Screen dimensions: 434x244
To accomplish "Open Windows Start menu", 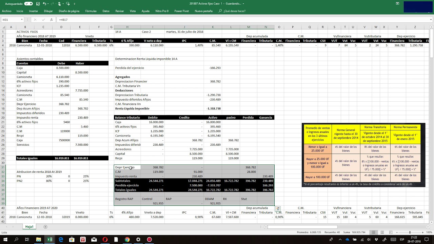I will 5,240.
